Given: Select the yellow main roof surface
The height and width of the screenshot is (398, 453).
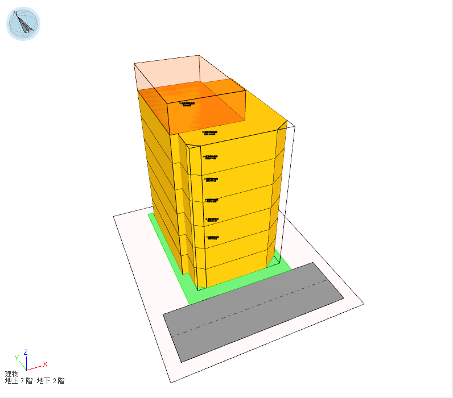Looking at the screenshot, I should point(262,117).
